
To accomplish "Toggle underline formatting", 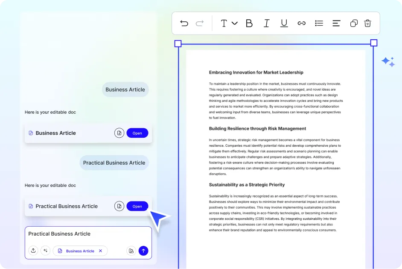I will click(x=284, y=24).
